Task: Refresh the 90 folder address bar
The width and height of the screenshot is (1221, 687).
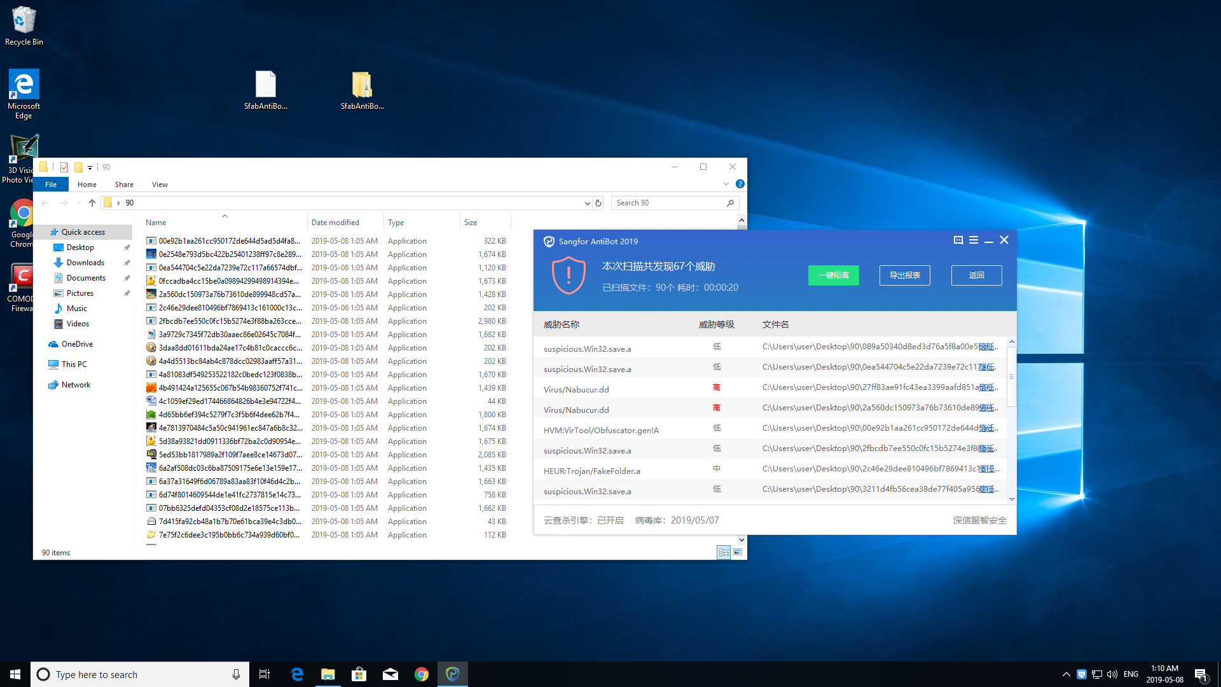Action: (598, 203)
